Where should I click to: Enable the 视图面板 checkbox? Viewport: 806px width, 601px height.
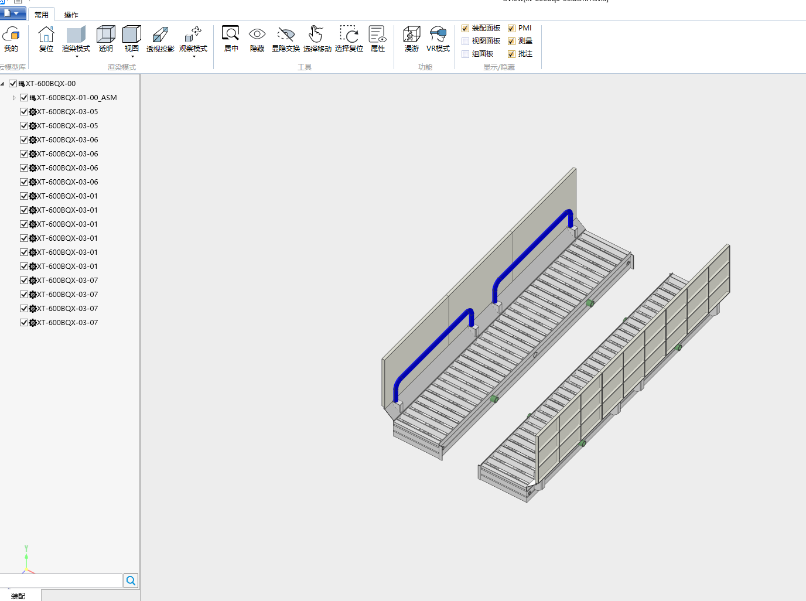[x=465, y=41]
